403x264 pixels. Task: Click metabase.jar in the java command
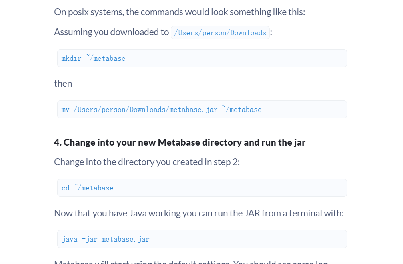pyautogui.click(x=125, y=239)
